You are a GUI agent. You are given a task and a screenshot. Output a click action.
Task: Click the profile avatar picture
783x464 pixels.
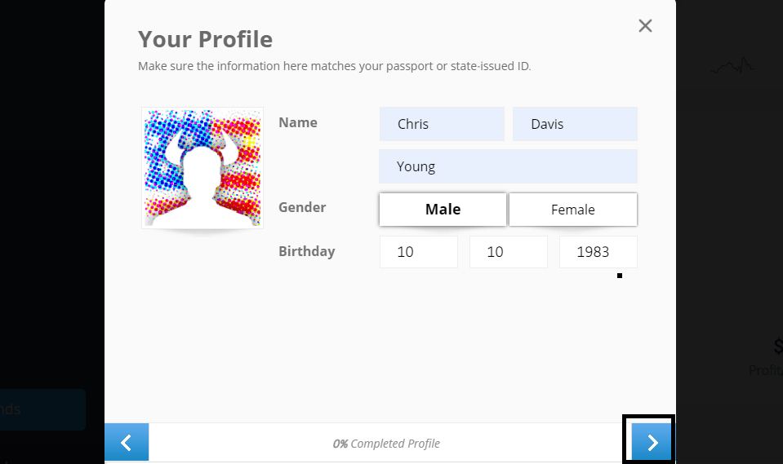202,167
